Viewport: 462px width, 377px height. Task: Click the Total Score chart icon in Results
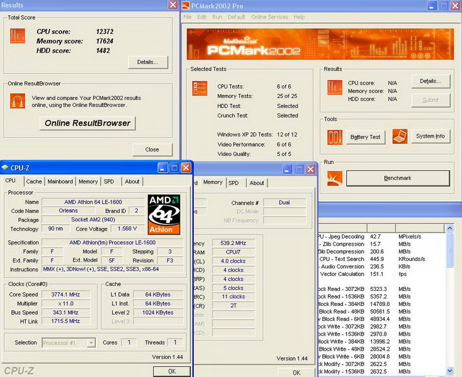[x=18, y=36]
